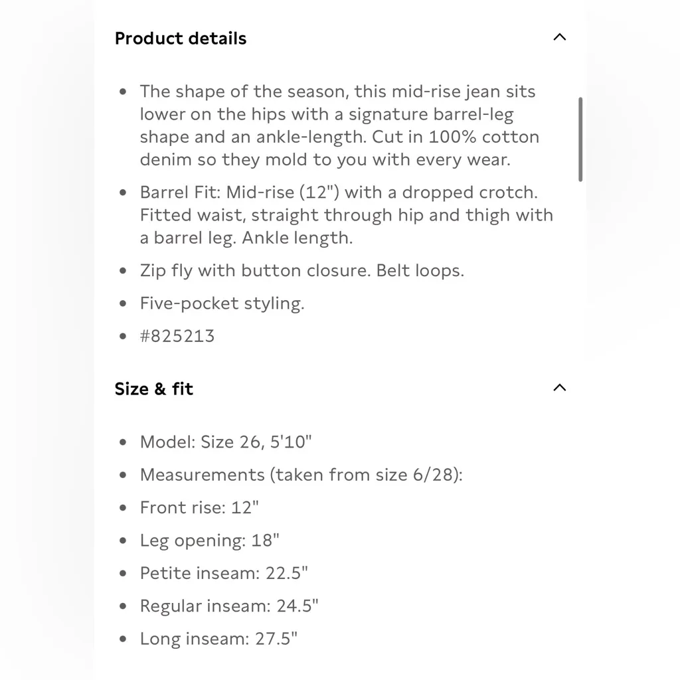Collapse Size & fit using its chevron
The image size is (680, 680).
[x=560, y=388]
